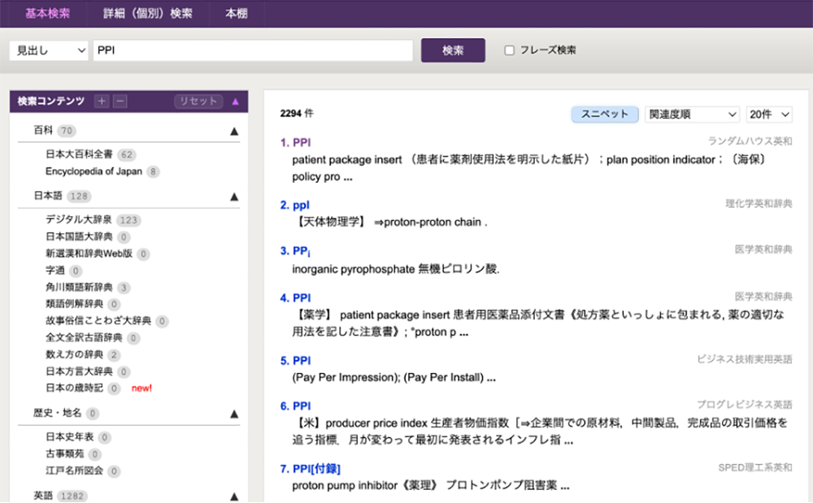Screen dimensions: 813x503
Task: Select 日本方言大辞典 in content list
Action: pos(79,371)
